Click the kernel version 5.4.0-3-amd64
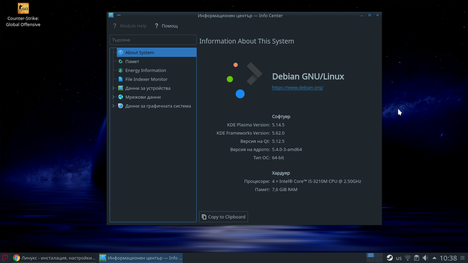This screenshot has height=263, width=468. 287,149
